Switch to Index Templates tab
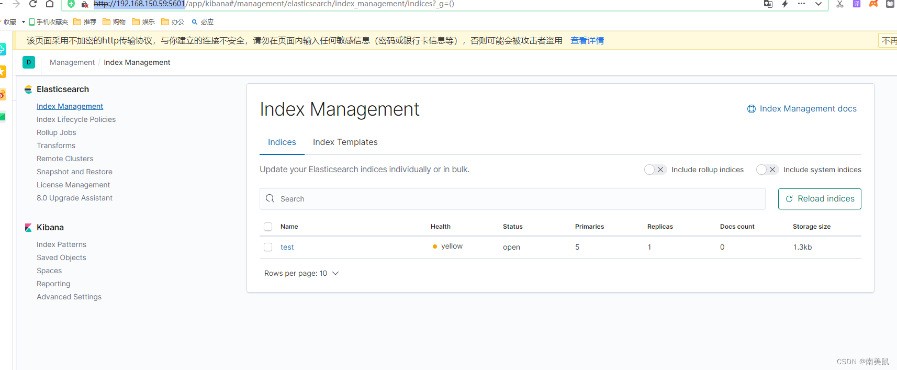This screenshot has width=897, height=370. pos(345,142)
